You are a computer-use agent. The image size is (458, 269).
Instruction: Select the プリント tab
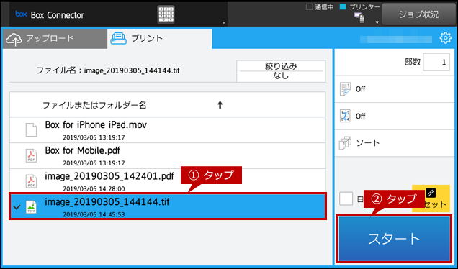click(159, 39)
